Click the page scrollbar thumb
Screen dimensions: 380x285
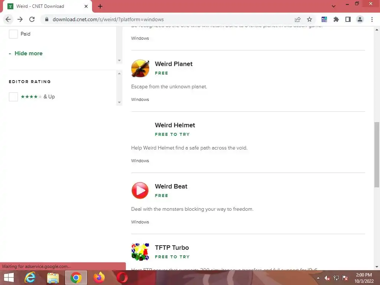[377, 155]
